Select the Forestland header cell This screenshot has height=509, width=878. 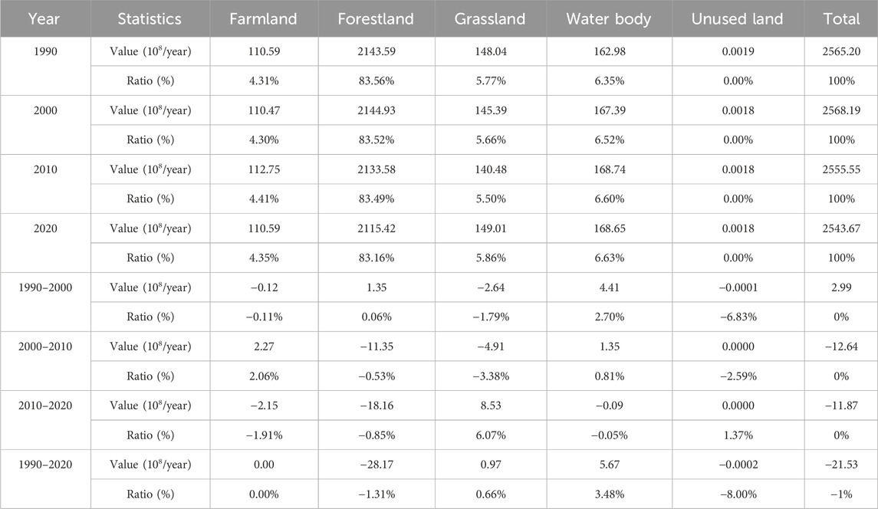pos(376,18)
